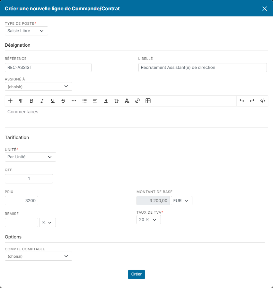Open the paragraph format tool

(x=21, y=101)
